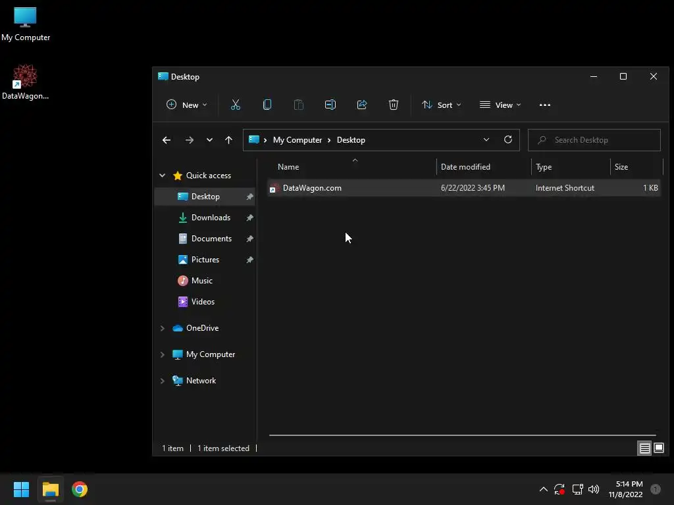The image size is (674, 505).
Task: Click the Delete trash can icon
Action: (x=394, y=105)
